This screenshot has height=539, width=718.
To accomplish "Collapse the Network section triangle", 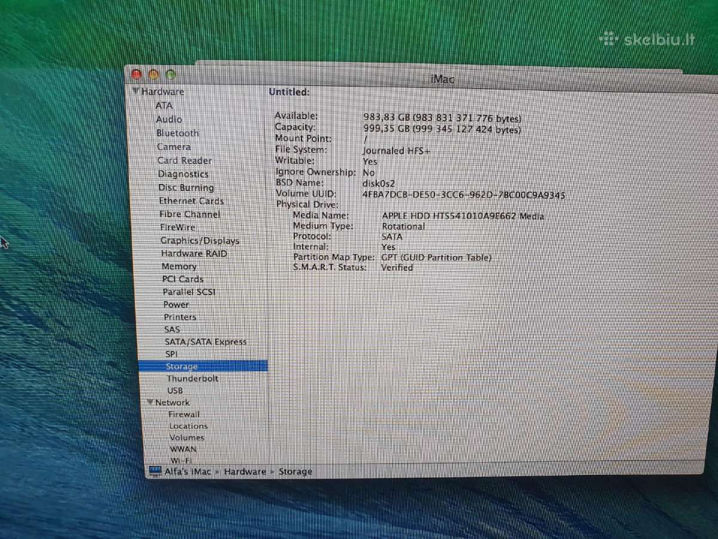I will (150, 402).
